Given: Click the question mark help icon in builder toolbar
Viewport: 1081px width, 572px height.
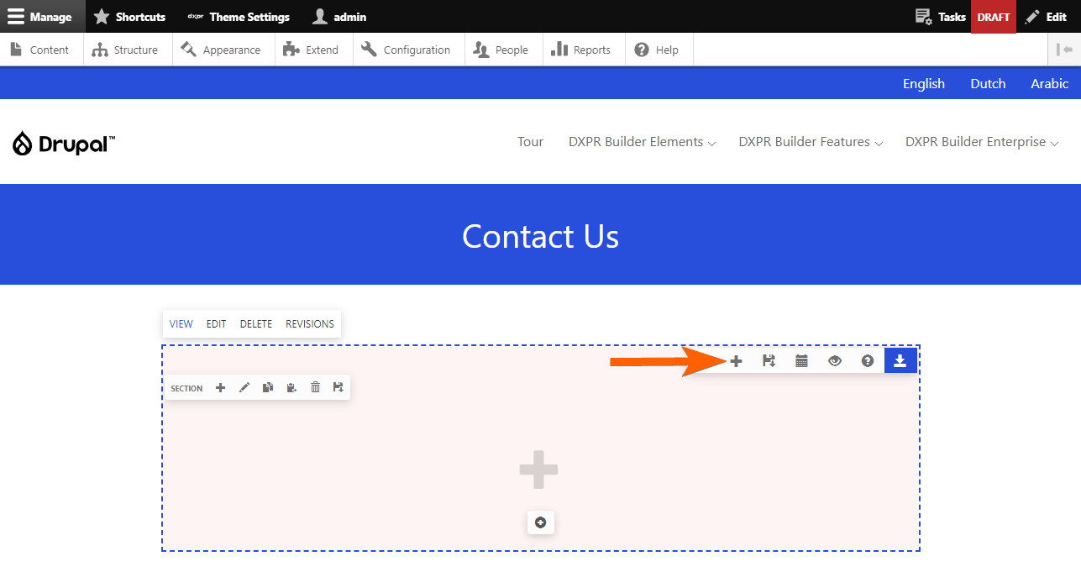Looking at the screenshot, I should (x=868, y=361).
